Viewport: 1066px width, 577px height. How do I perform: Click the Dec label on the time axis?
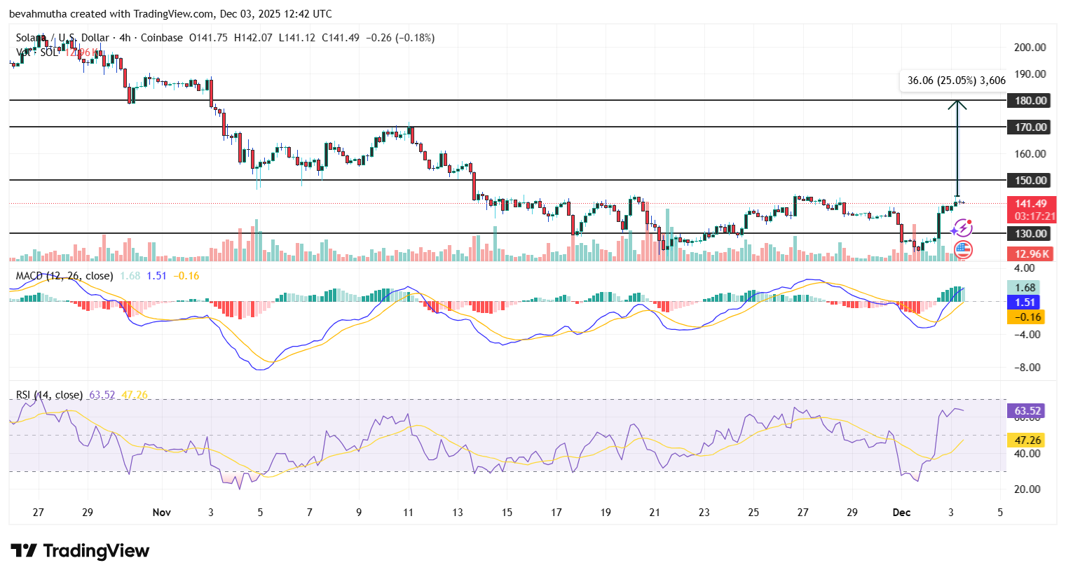[901, 513]
